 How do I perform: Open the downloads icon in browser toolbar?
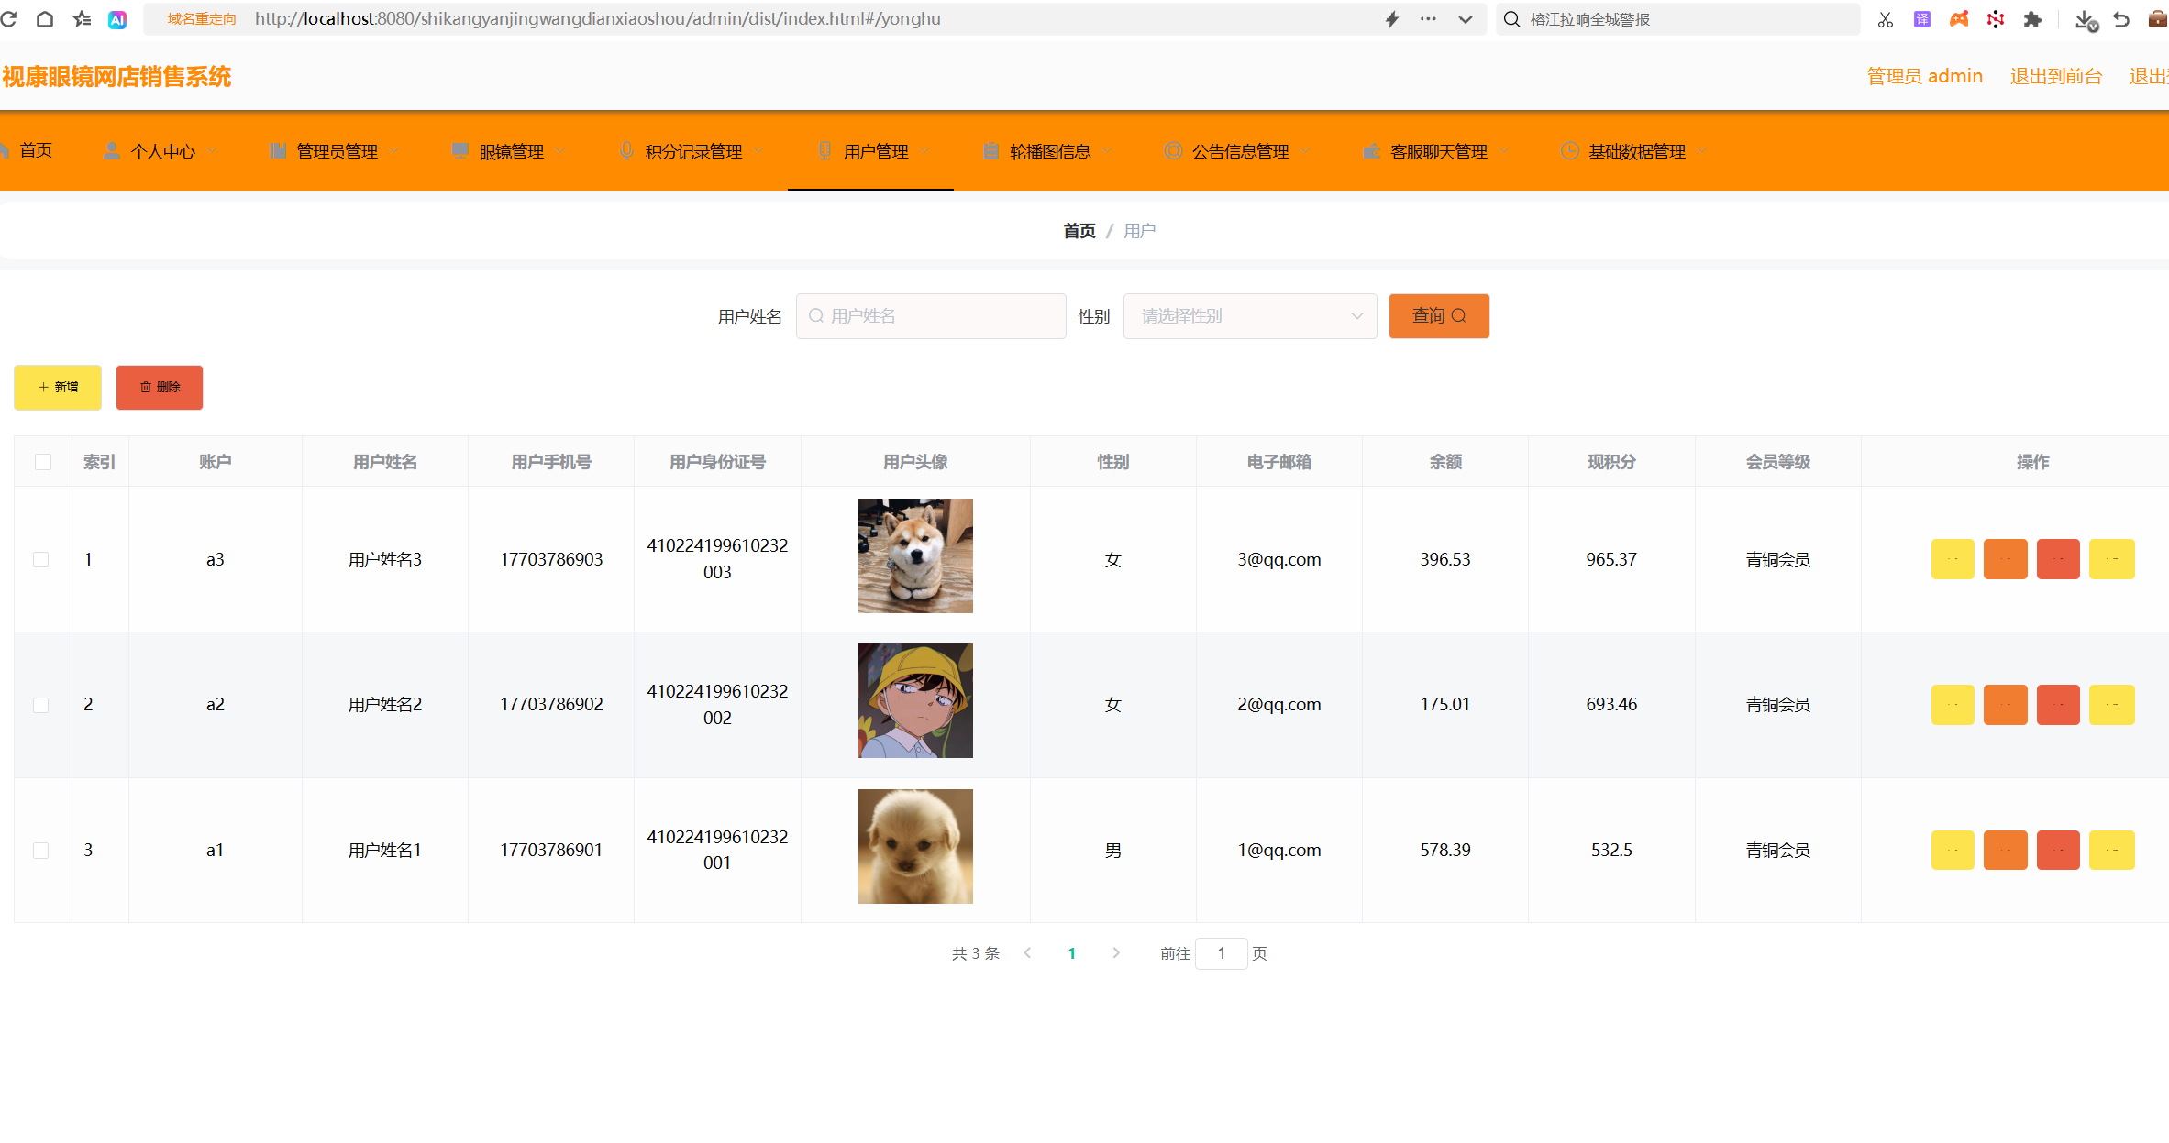pos(2084,18)
